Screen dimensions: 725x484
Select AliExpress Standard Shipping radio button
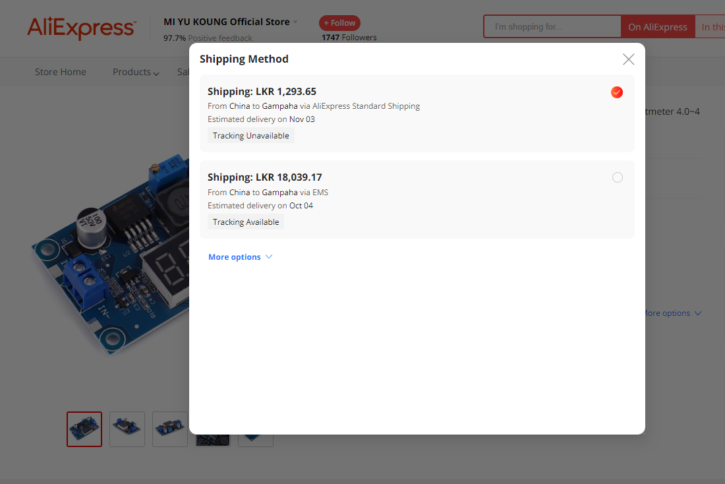[617, 92]
